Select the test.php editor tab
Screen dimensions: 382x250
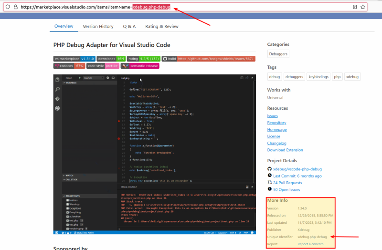125,78
